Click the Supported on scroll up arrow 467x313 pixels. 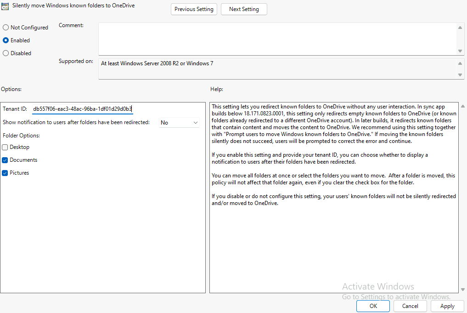[460, 63]
